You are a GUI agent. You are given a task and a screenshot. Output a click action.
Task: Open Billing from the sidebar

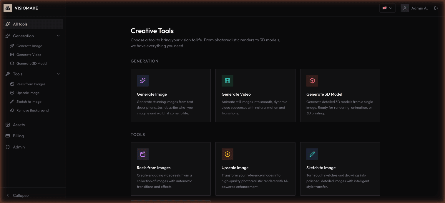[x=18, y=136]
